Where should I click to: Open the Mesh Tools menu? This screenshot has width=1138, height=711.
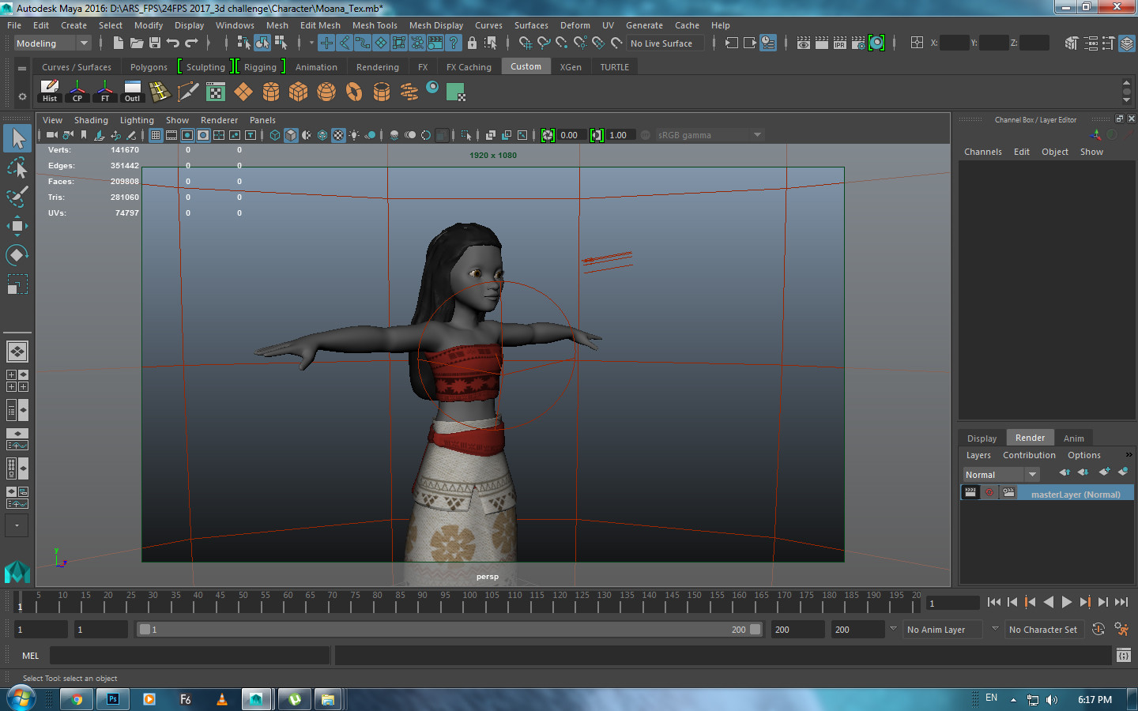pos(375,25)
